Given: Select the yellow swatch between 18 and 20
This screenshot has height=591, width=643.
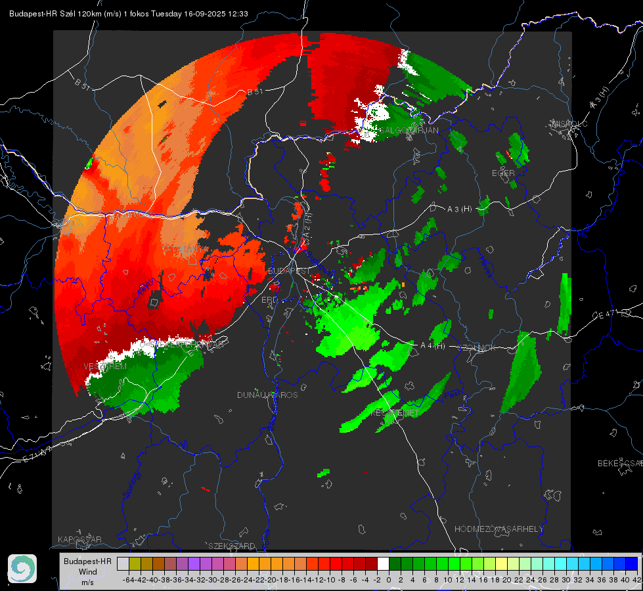Looking at the screenshot, I should (x=502, y=564).
